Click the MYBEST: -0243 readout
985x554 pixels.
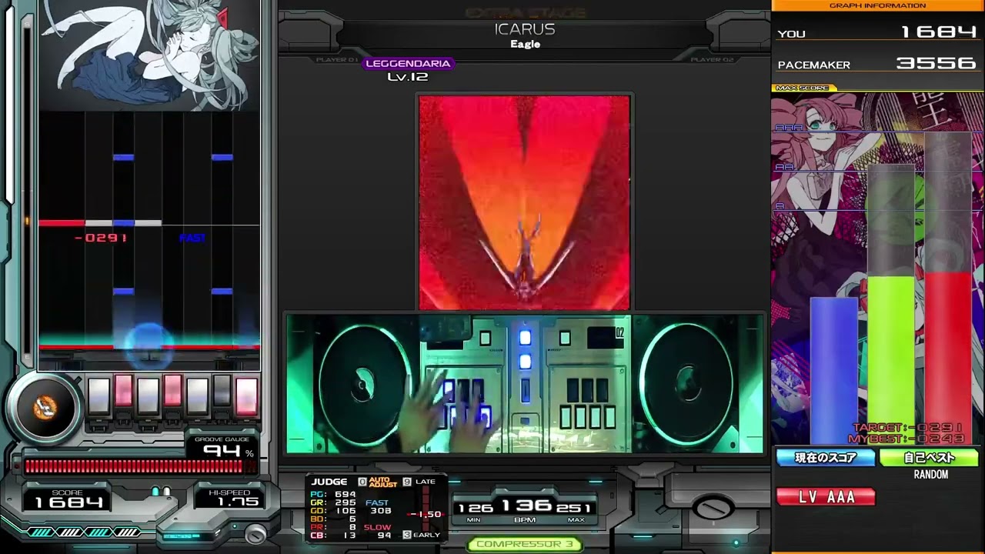908,439
